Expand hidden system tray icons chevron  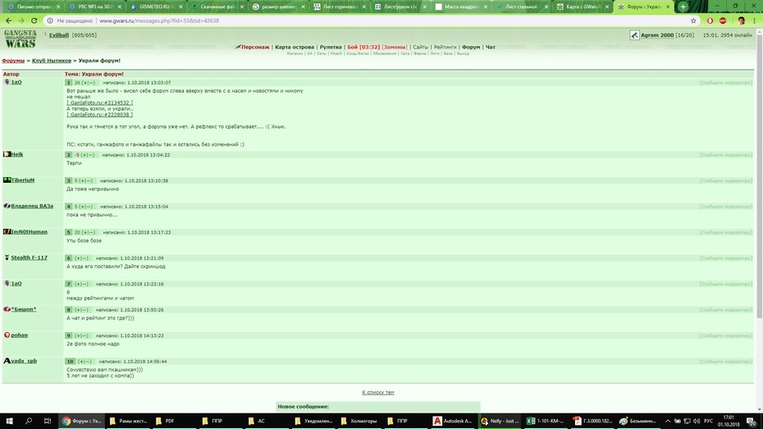[668, 422]
